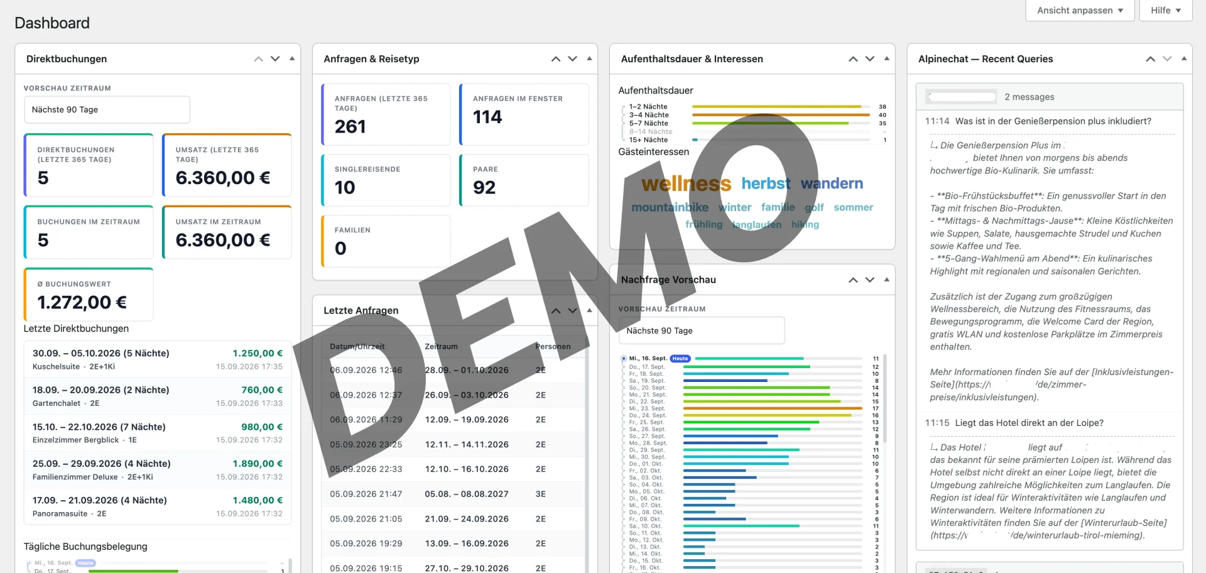Move Letzte Anfragen panel down
Screen dimensions: 1206x573
(572, 311)
